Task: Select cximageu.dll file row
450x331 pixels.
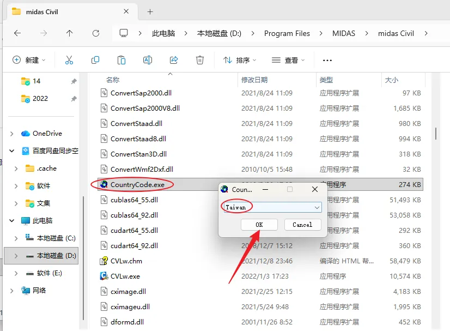Action: tap(260, 306)
